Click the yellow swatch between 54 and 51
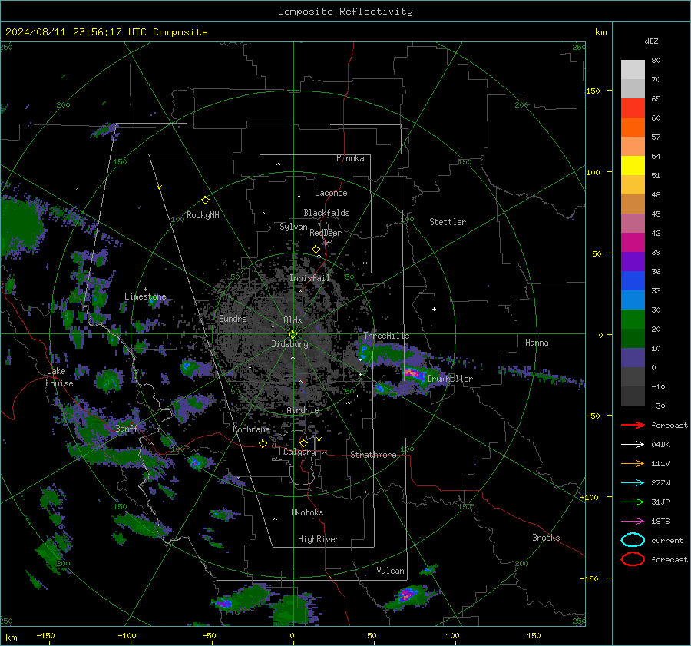Viewport: 691px width, 646px height. 633,166
